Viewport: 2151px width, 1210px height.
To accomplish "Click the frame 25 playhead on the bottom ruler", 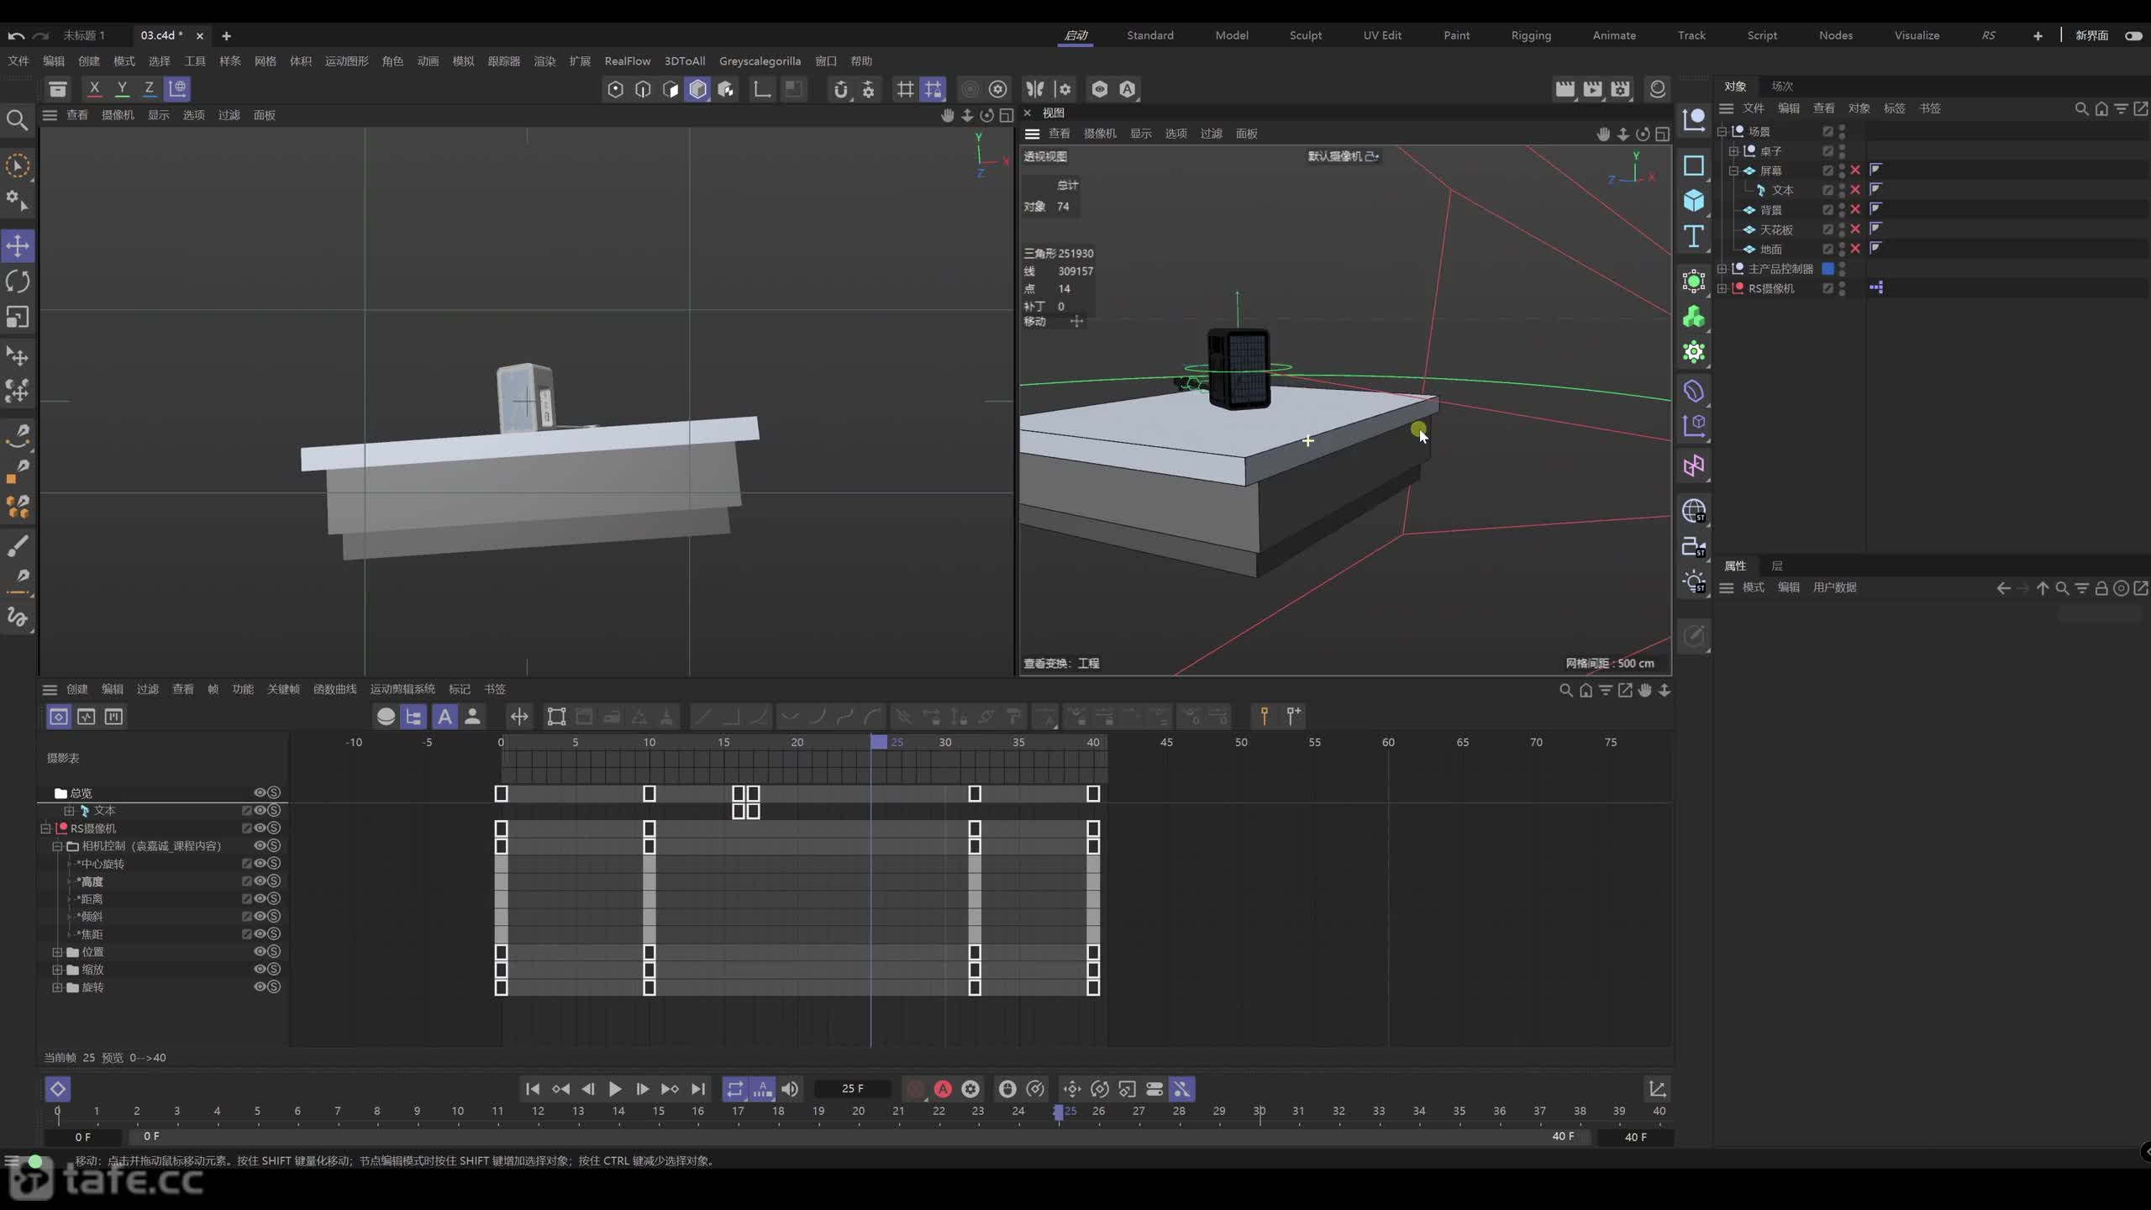I will [x=1059, y=1112].
